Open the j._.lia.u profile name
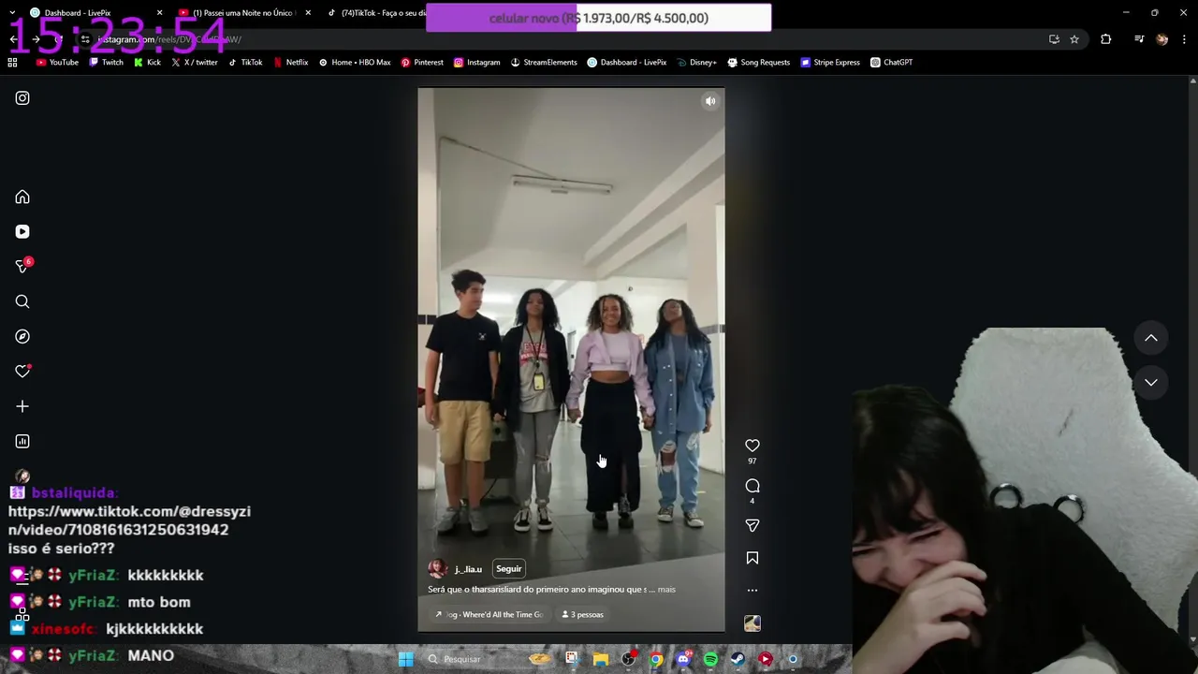 468,569
